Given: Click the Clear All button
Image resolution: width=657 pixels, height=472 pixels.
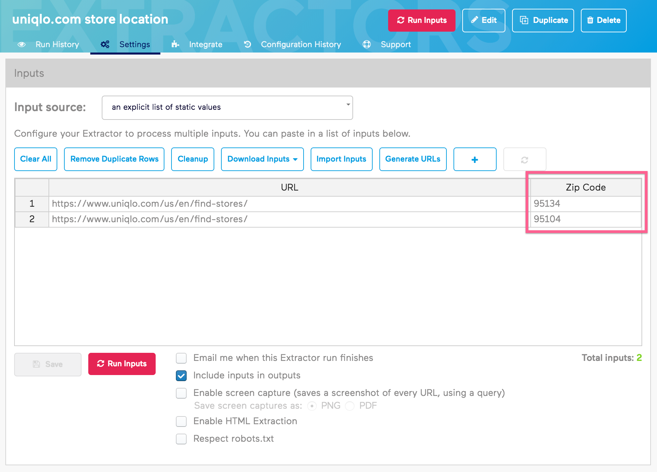Looking at the screenshot, I should (x=35, y=159).
